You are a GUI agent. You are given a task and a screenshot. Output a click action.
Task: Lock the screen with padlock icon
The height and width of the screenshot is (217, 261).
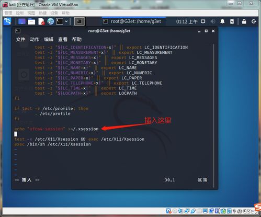244,21
